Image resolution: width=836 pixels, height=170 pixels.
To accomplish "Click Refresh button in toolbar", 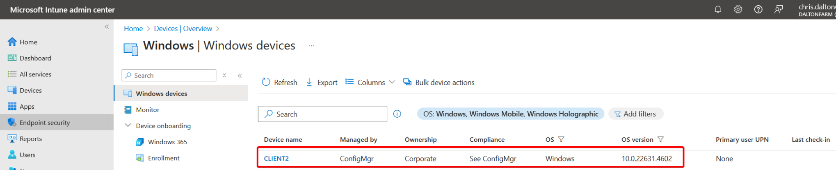I will (279, 82).
